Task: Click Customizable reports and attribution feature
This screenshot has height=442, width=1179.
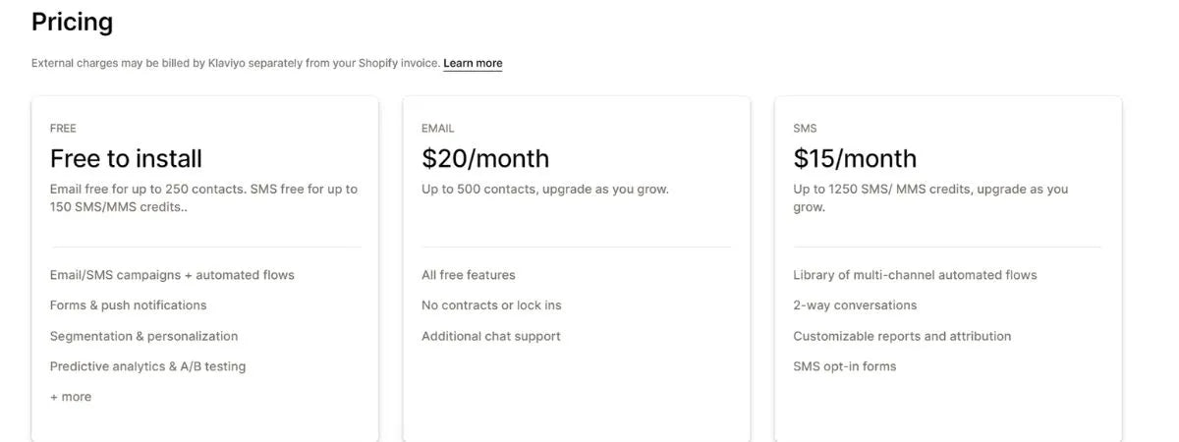Action: [x=902, y=336]
